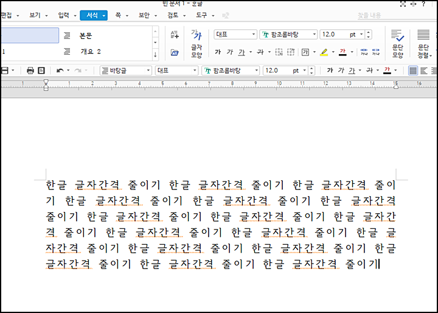
Task: Open the ribbon strikethrough style dropdown arrow
Action: [x=269, y=52]
